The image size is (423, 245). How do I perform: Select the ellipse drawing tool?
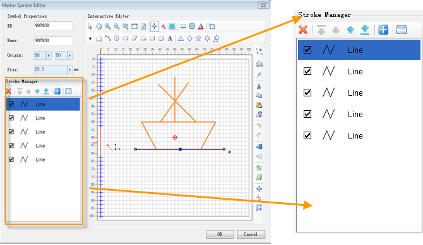(x=126, y=38)
